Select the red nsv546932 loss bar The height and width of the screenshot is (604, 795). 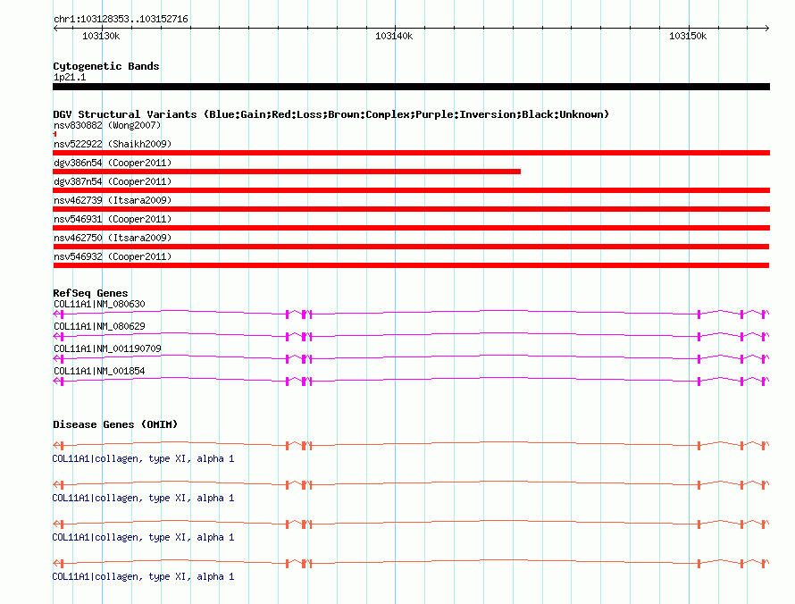[x=411, y=265]
